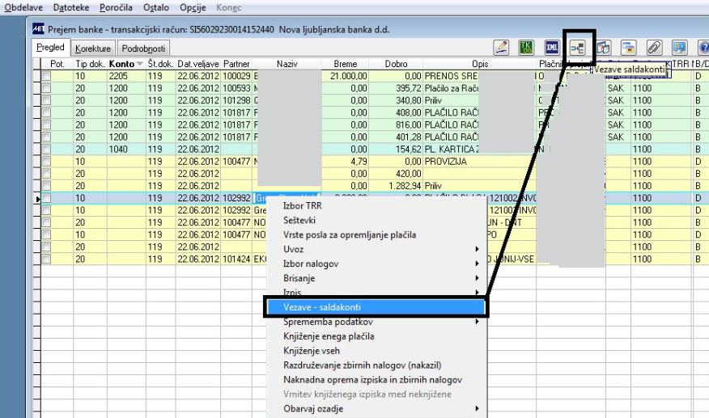
Task: Click the 154,62 Dobro cell
Action: (396, 150)
